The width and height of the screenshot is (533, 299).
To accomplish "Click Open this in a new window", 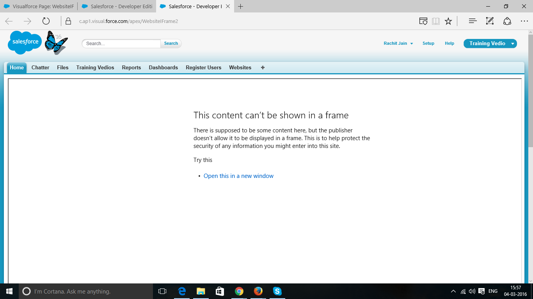I will 238,176.
